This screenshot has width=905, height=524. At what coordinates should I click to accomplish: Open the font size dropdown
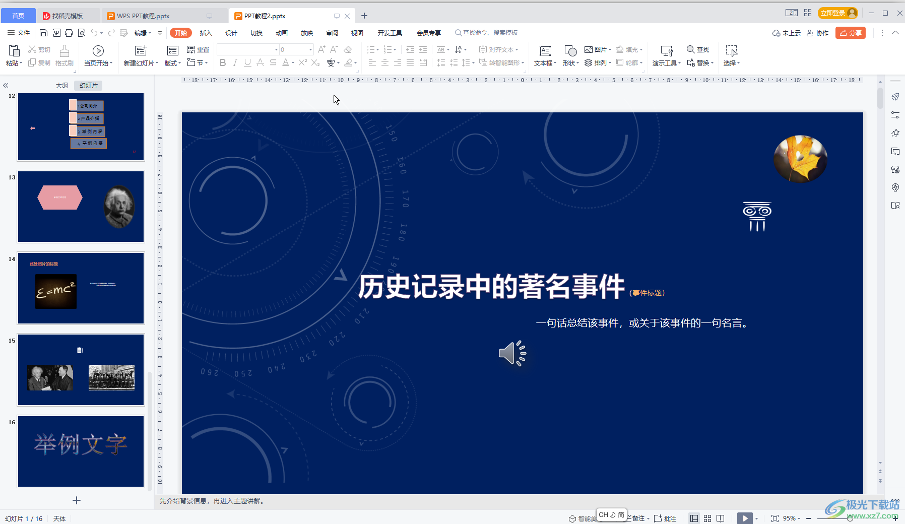(x=310, y=49)
